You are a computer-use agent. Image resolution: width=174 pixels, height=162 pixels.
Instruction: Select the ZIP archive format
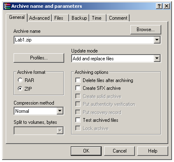click(x=20, y=89)
